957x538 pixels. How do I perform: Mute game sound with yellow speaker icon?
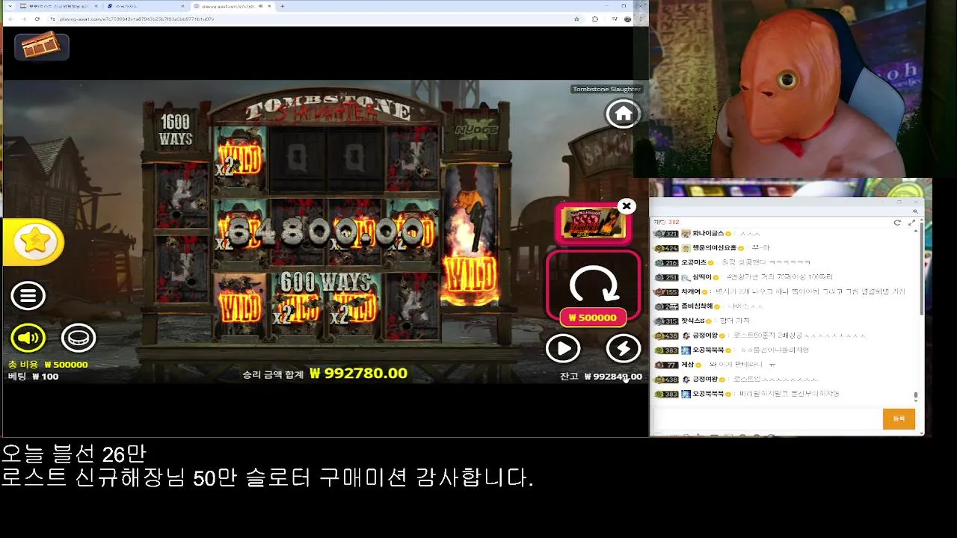tap(28, 338)
